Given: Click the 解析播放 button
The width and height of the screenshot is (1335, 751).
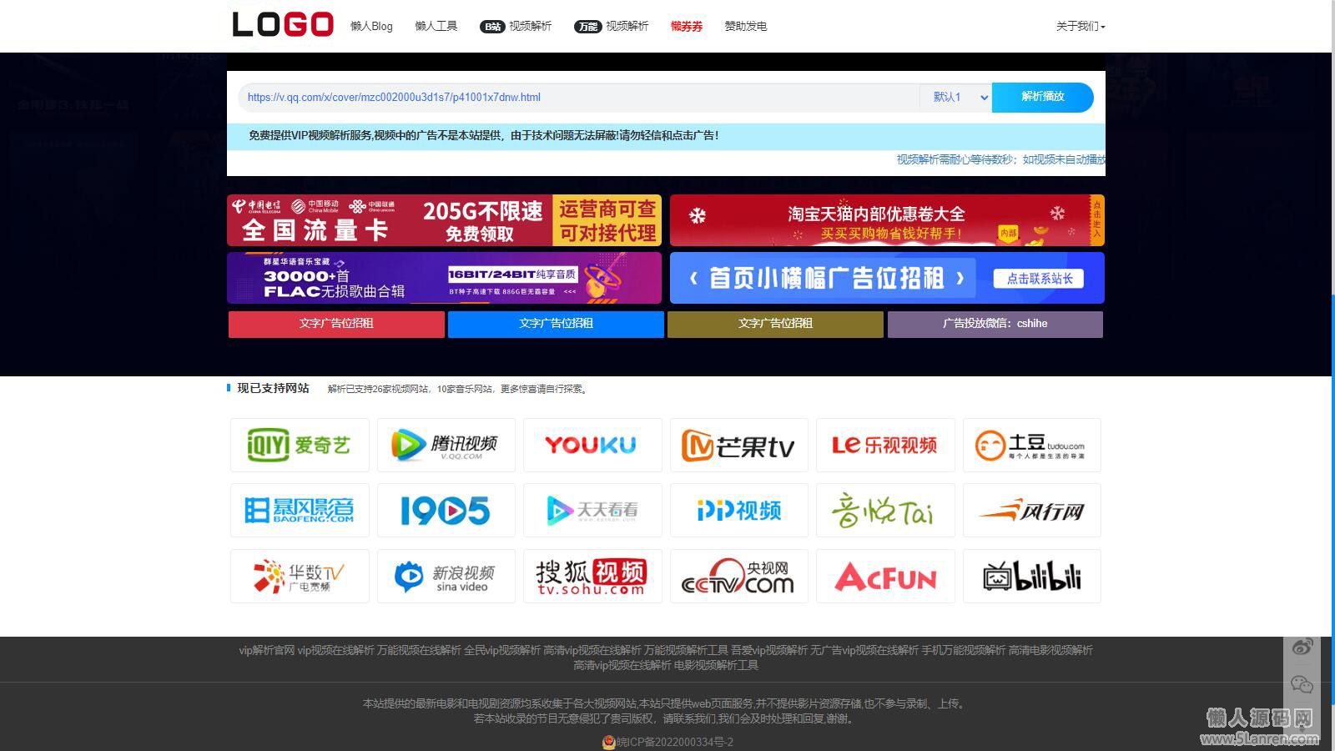Looking at the screenshot, I should 1042,97.
